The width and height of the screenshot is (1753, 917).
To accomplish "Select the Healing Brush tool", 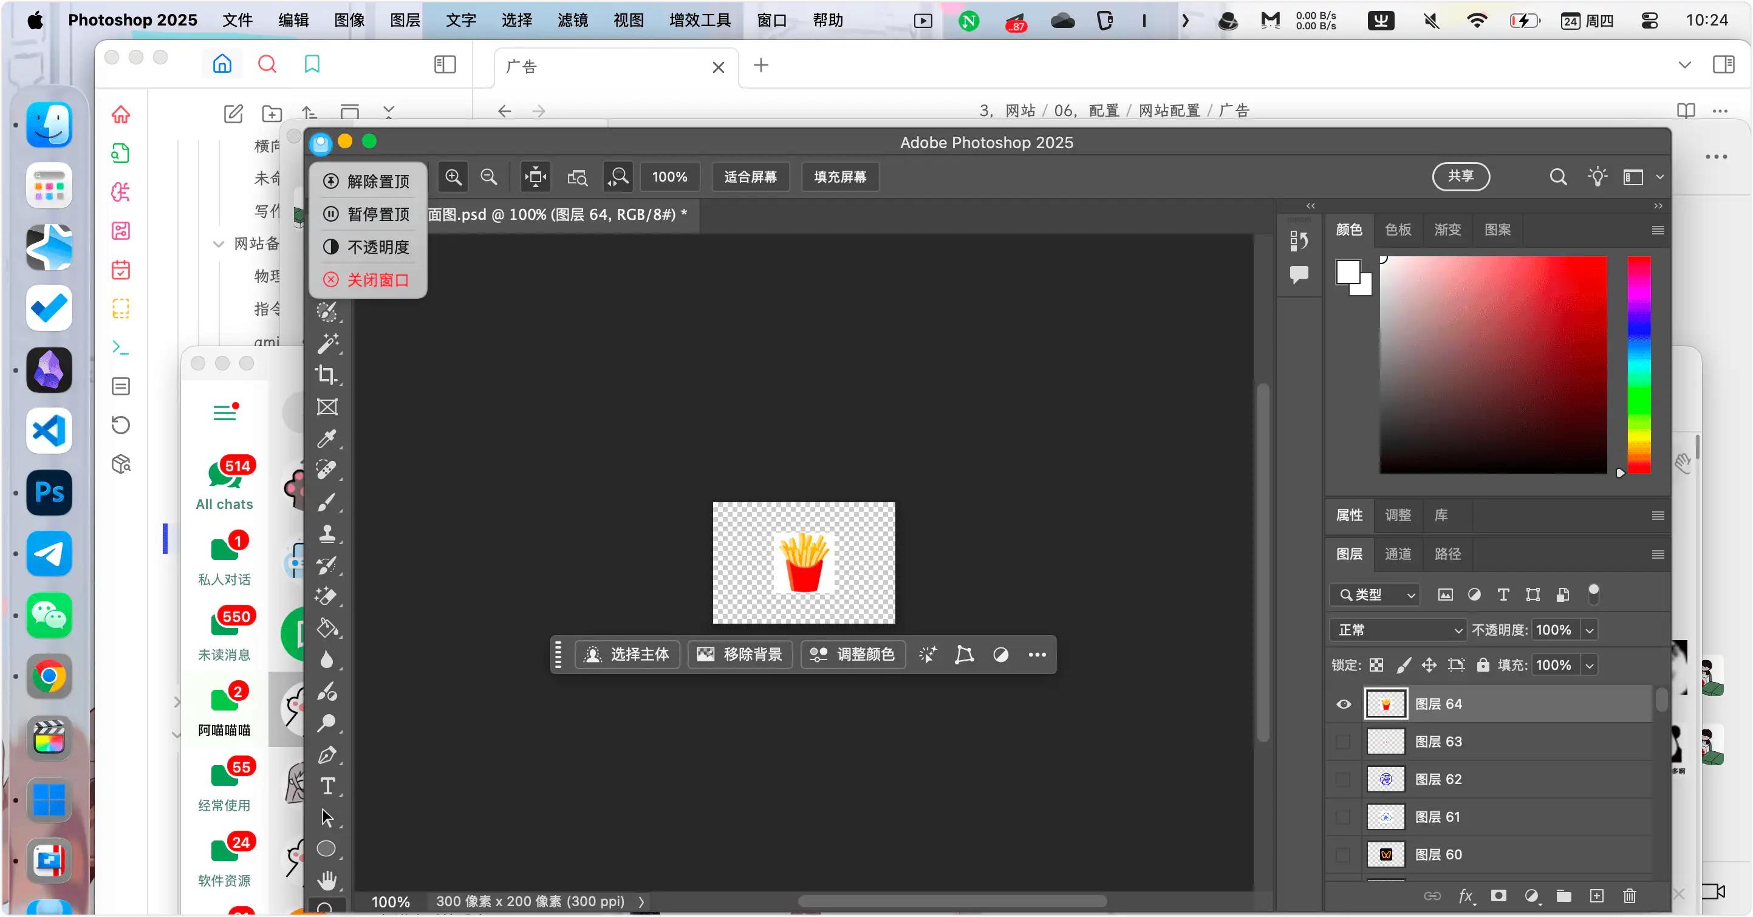I will [x=327, y=470].
